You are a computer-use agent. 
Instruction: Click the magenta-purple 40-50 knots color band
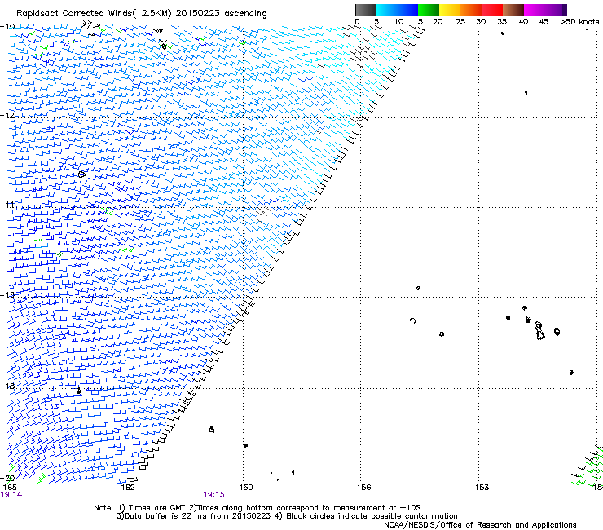click(x=545, y=10)
